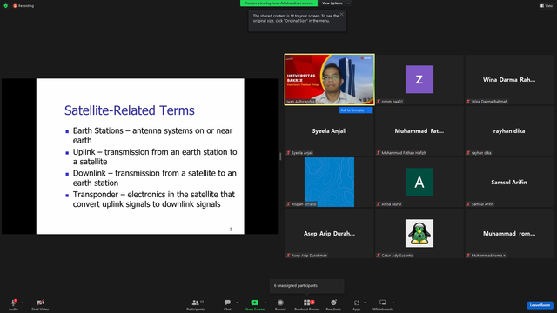Expand Share Screen options arrow
This screenshot has height=313, width=557.
click(x=265, y=303)
